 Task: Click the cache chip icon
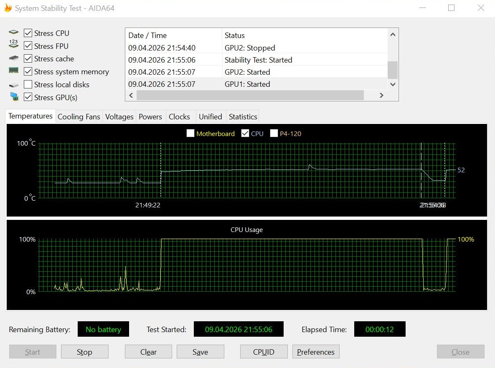(x=13, y=58)
